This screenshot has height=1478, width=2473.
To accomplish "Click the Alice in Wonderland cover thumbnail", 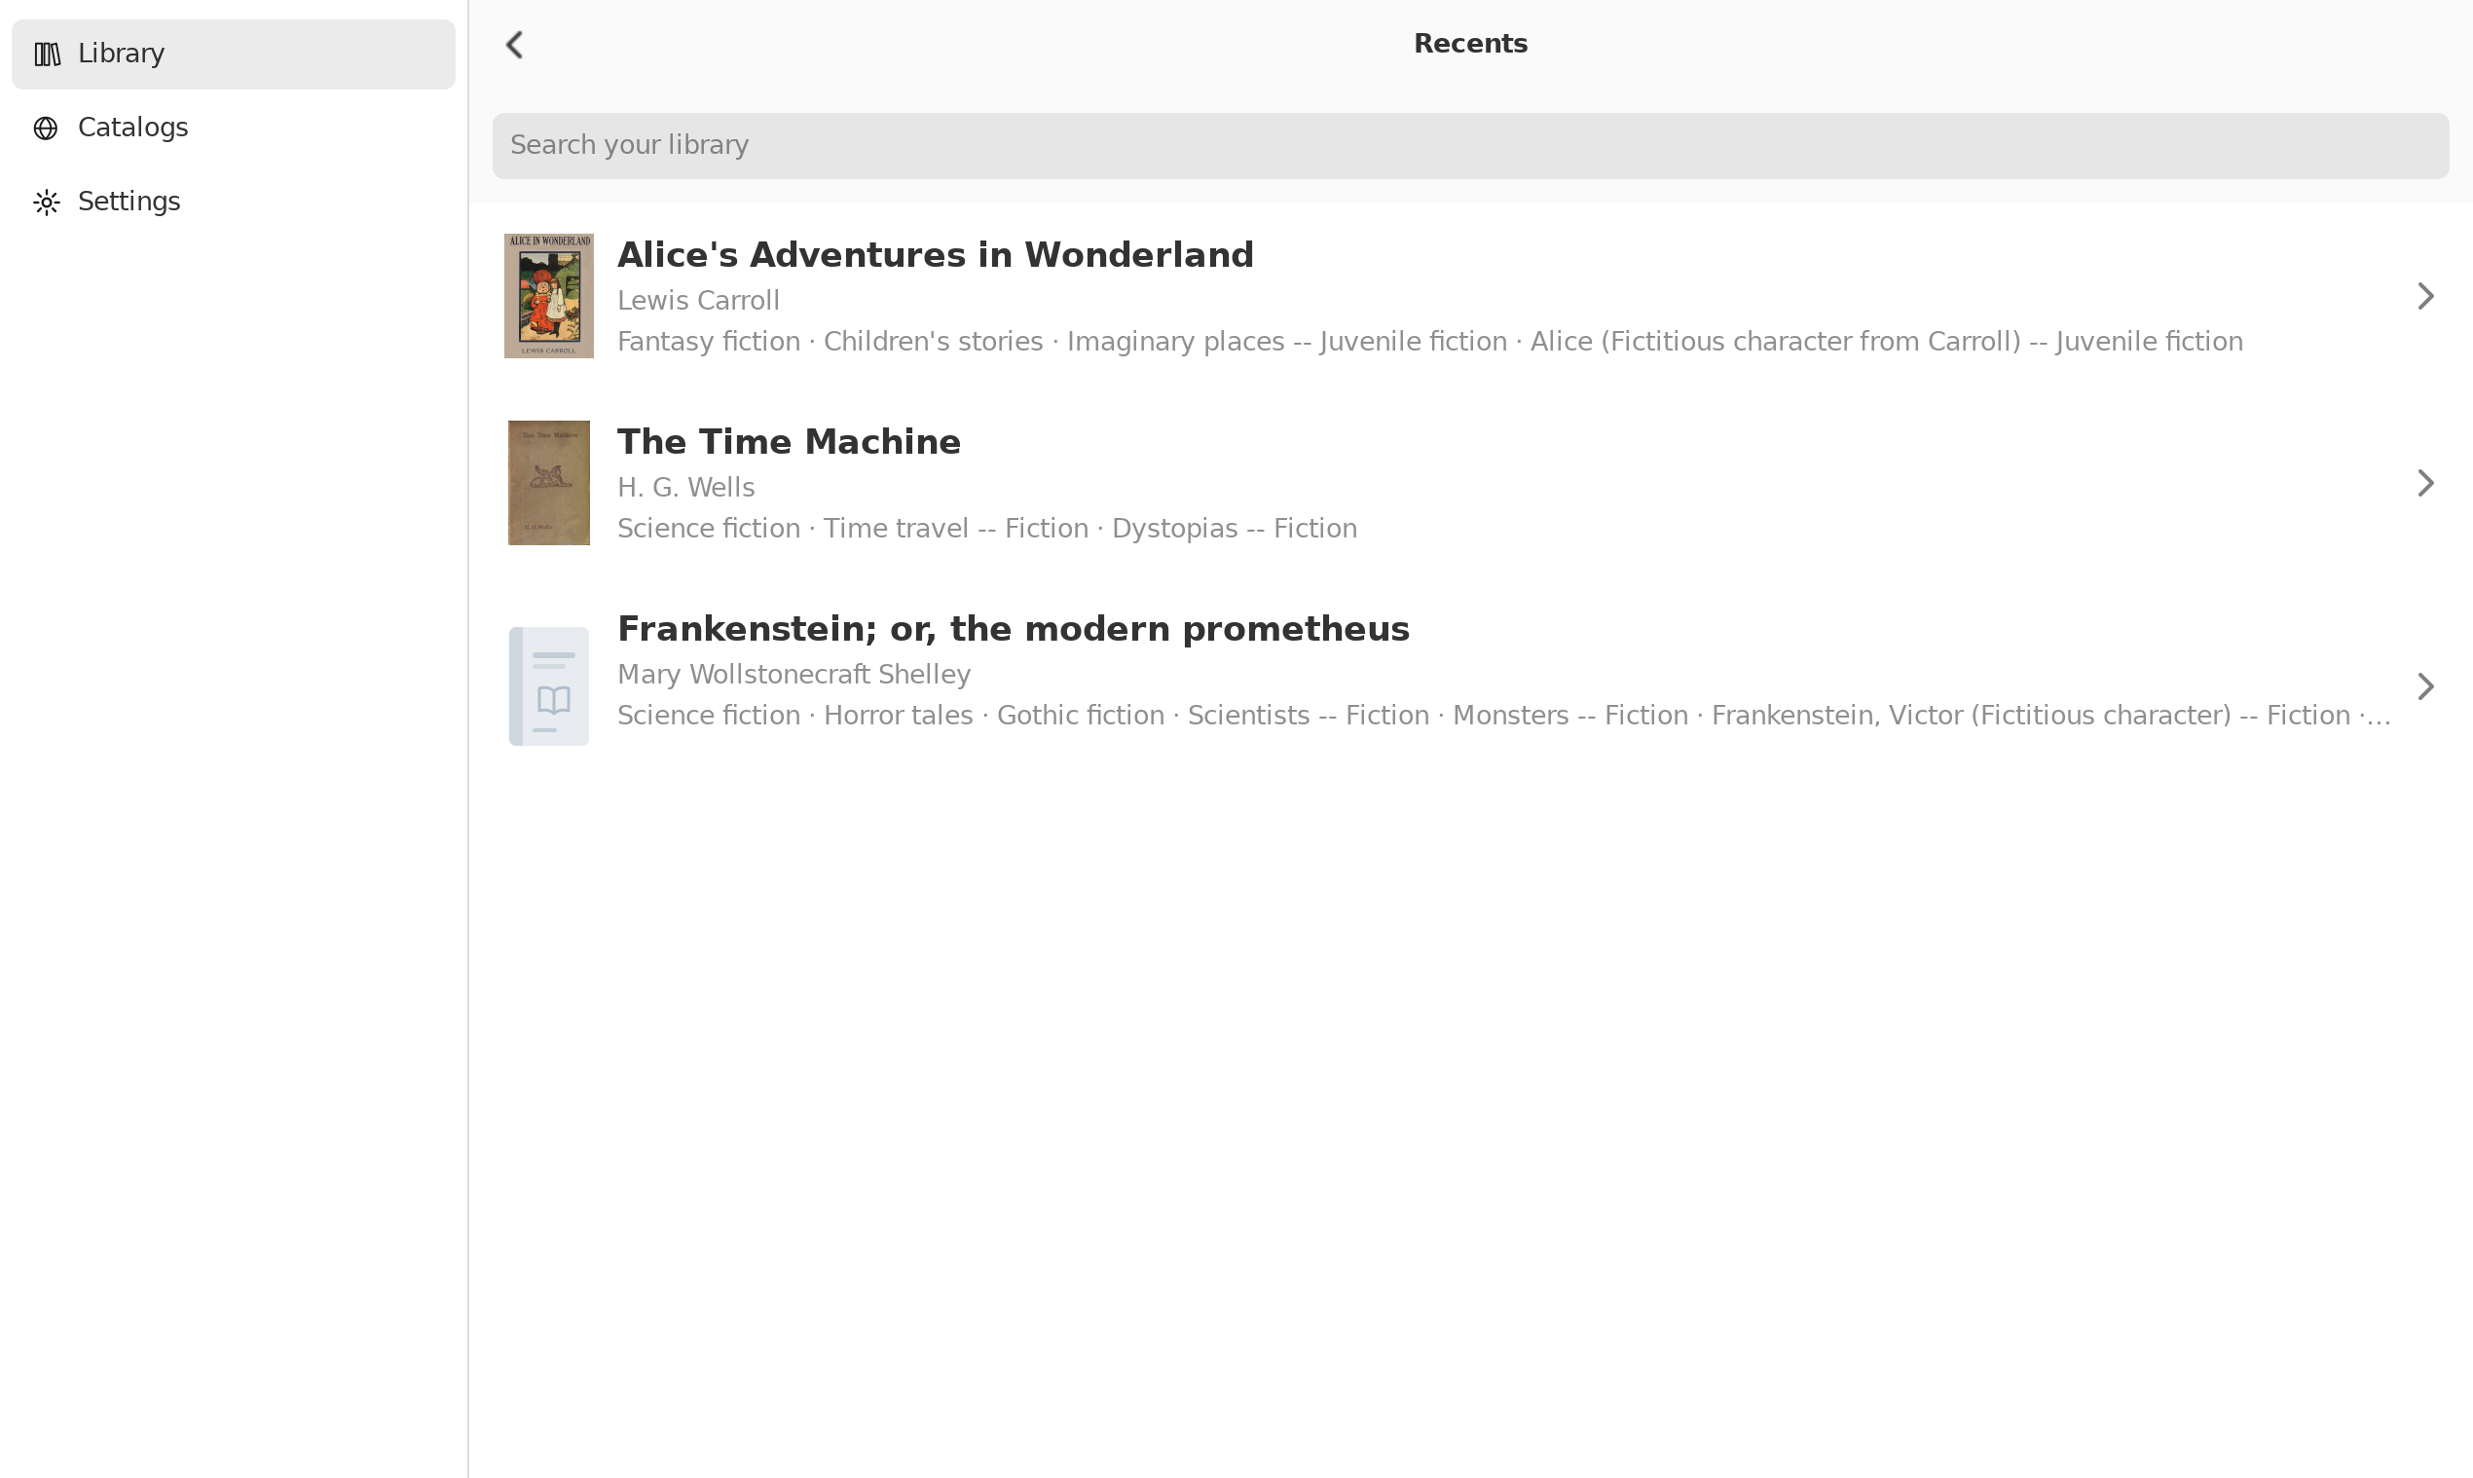I will (x=549, y=296).
